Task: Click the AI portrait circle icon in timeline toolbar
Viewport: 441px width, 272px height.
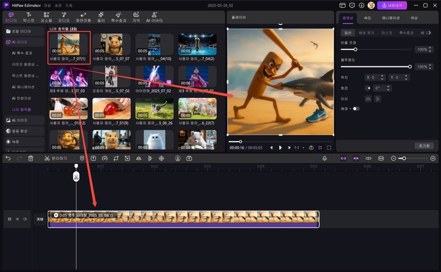Action: pos(177,158)
